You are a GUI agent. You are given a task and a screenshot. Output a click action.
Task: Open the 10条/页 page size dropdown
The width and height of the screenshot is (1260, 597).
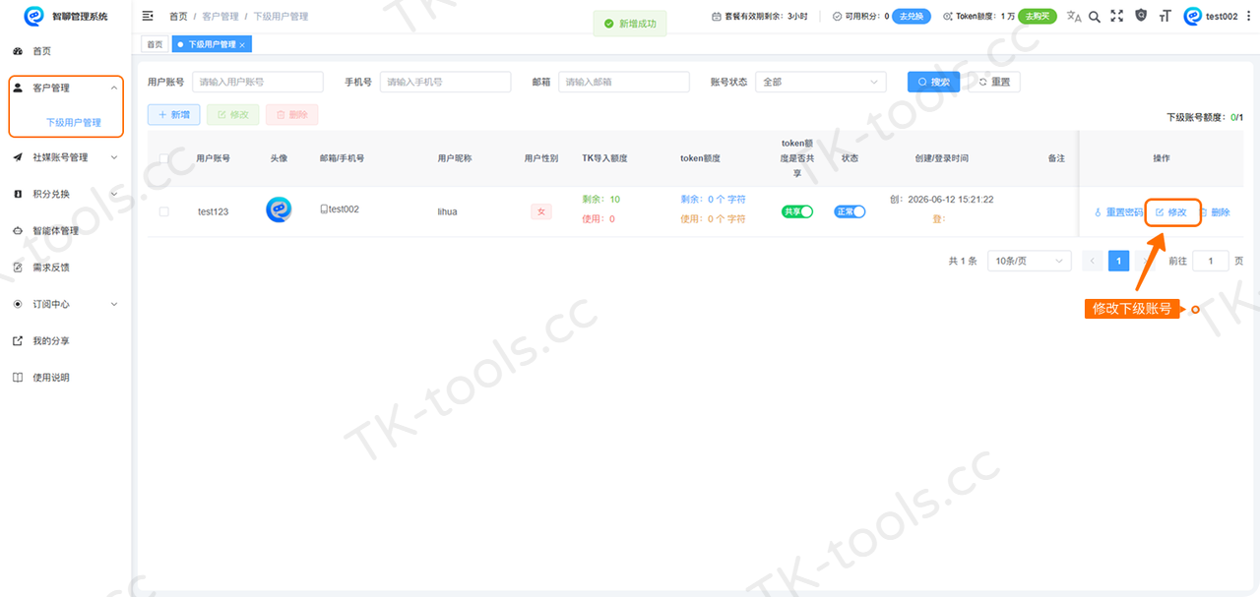(1030, 261)
